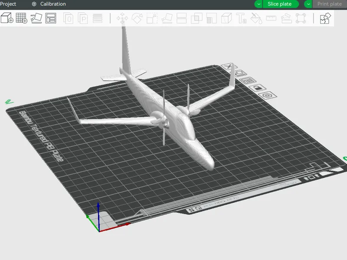Image resolution: width=347 pixels, height=260 pixels.
Task: Run Auto orient on the model
Action: coord(36,18)
